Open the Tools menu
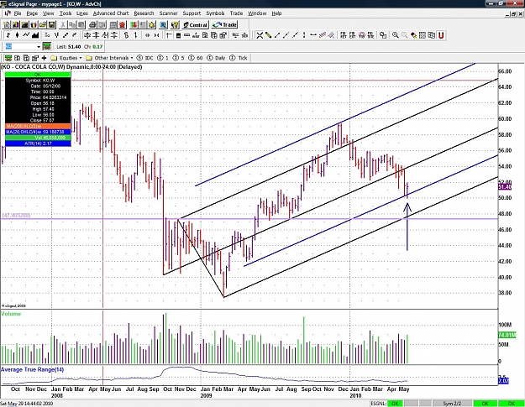 click(x=66, y=13)
